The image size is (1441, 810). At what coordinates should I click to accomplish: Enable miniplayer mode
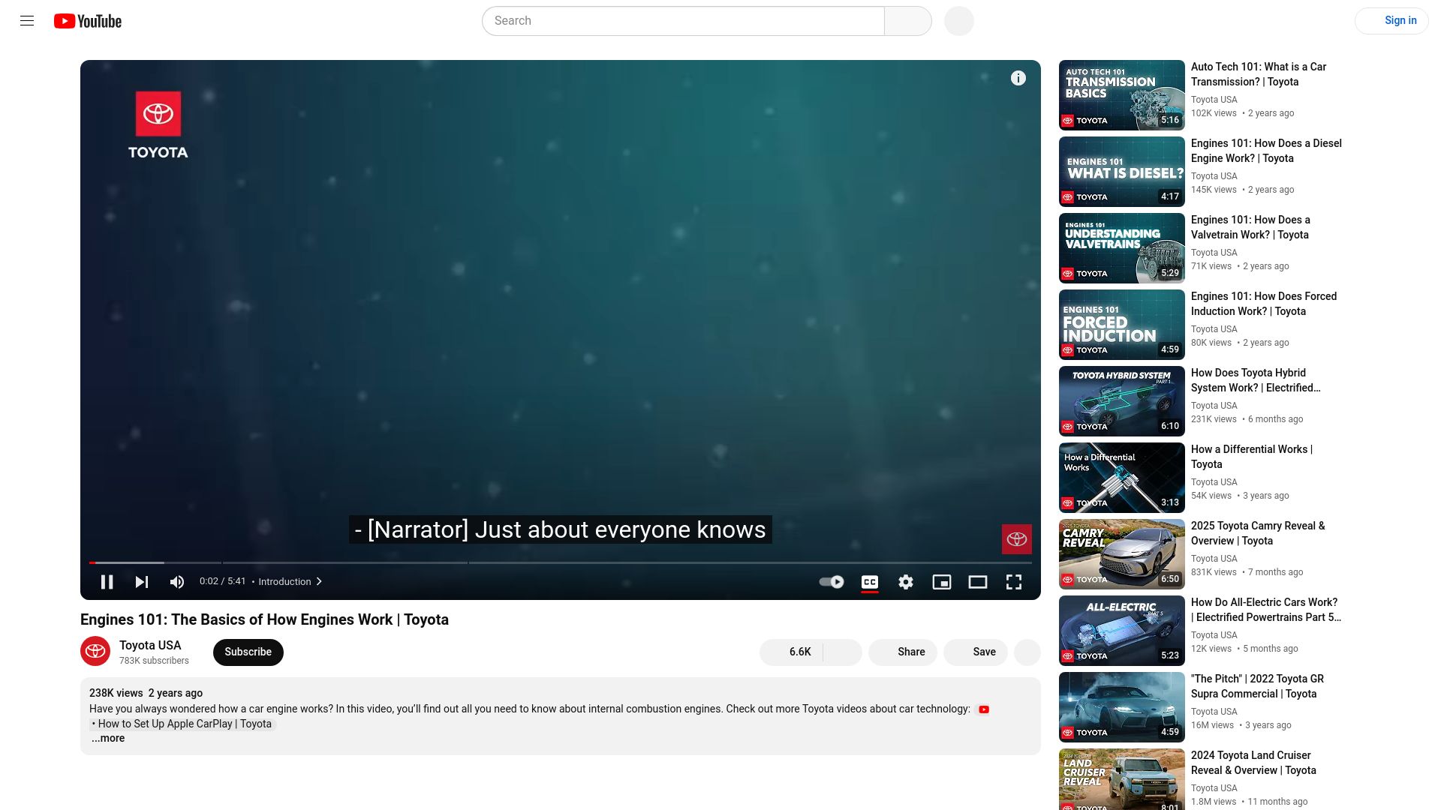pos(942,582)
